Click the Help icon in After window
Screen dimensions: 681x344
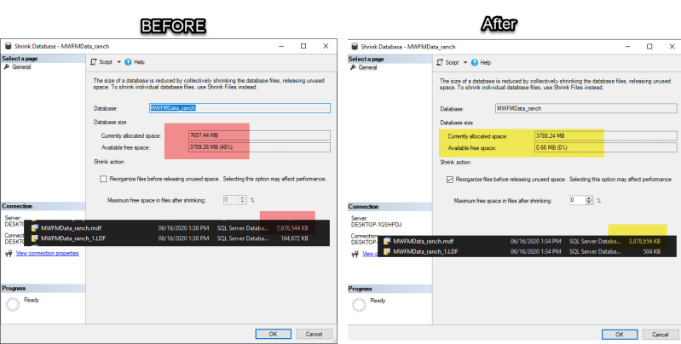click(475, 62)
